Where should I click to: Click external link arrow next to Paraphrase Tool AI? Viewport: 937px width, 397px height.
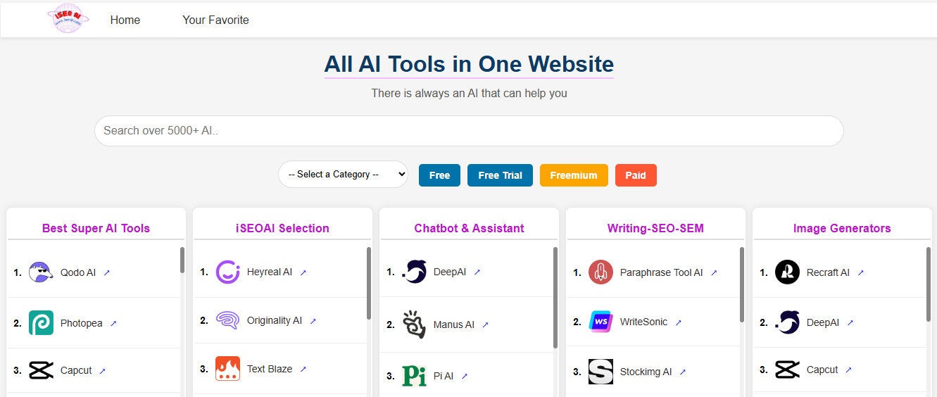click(714, 272)
